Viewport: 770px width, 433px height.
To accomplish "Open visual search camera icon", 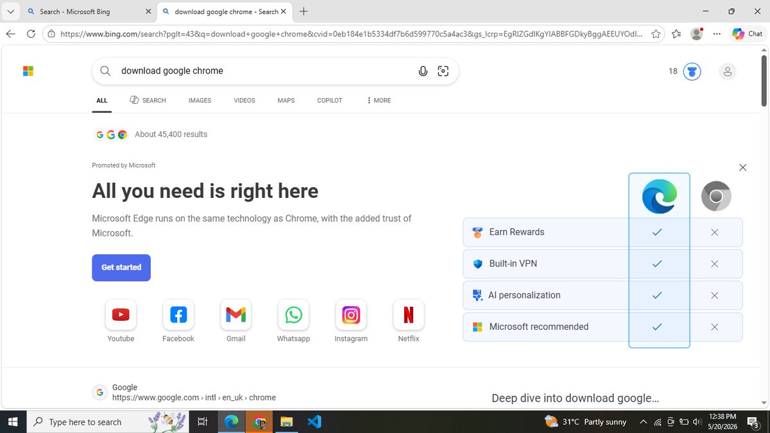I will (x=443, y=71).
